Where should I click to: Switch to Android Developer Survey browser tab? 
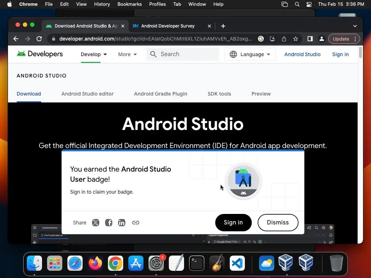tap(172, 26)
